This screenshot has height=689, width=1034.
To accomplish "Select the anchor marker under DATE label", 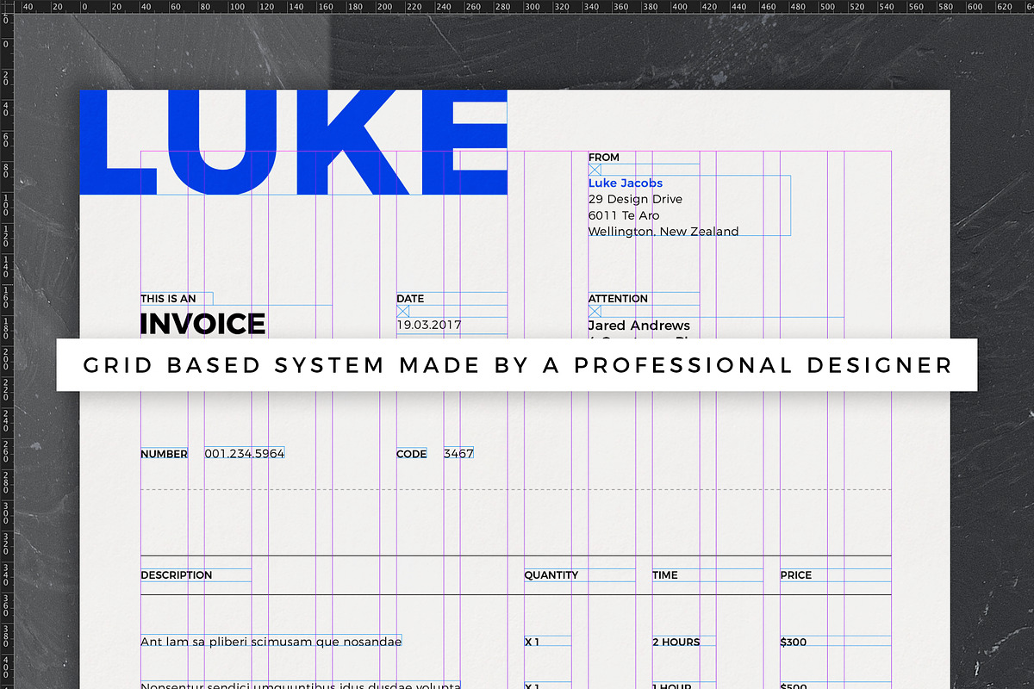I will click(x=402, y=312).
